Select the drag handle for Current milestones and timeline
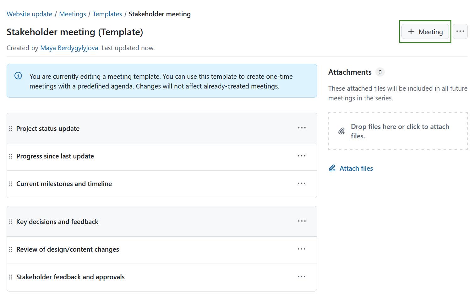The width and height of the screenshot is (474, 294). [x=11, y=184]
